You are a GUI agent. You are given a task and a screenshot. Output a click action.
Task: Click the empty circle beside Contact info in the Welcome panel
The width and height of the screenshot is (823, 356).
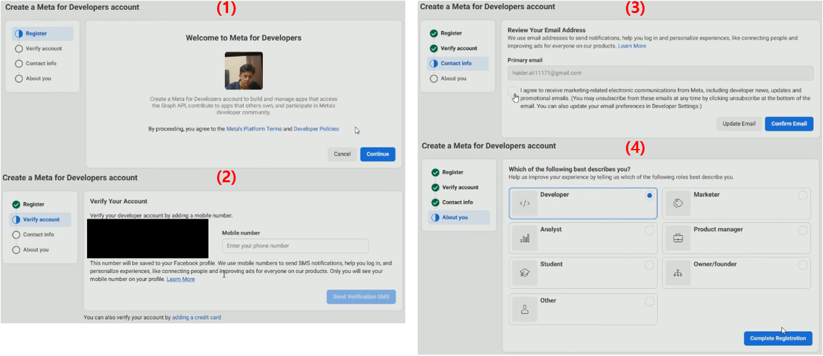click(19, 63)
